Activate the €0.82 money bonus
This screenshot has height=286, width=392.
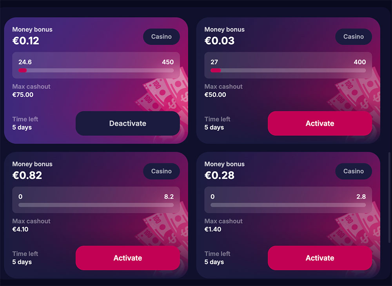pos(127,258)
